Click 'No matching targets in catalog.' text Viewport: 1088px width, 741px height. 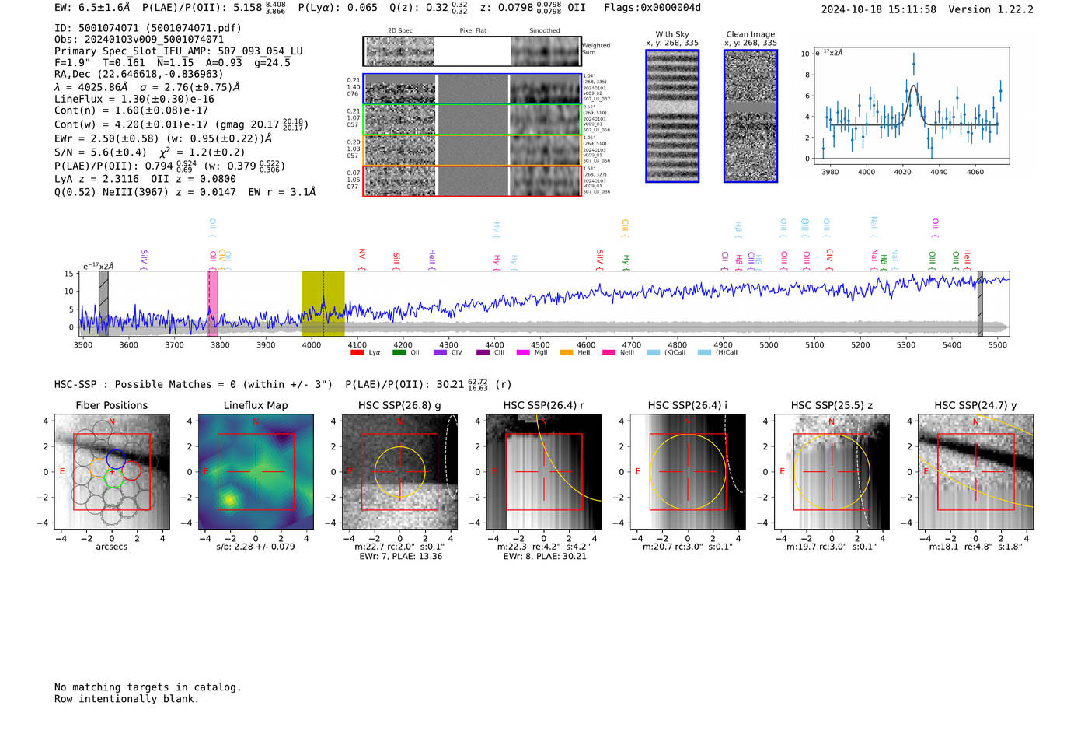click(148, 687)
